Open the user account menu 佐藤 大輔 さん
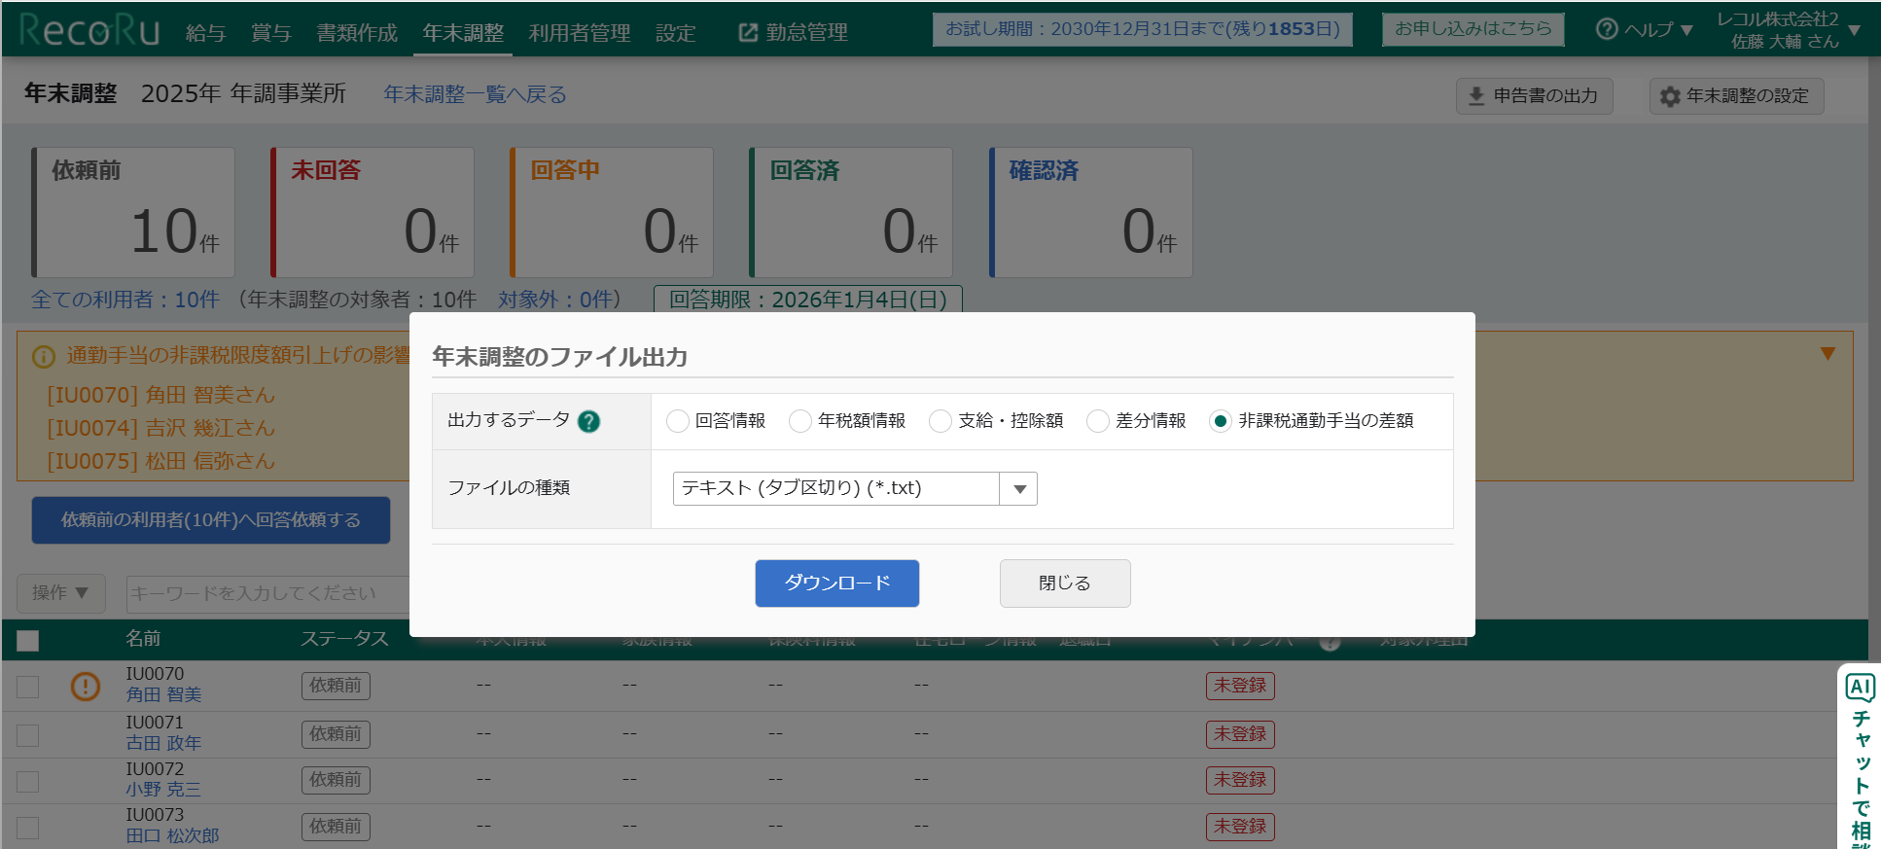1881x849 pixels. tap(1788, 30)
